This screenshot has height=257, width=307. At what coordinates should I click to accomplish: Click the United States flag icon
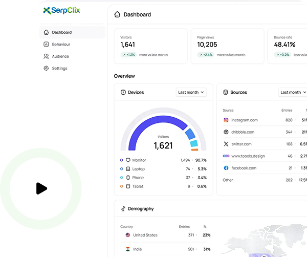click(x=128, y=235)
